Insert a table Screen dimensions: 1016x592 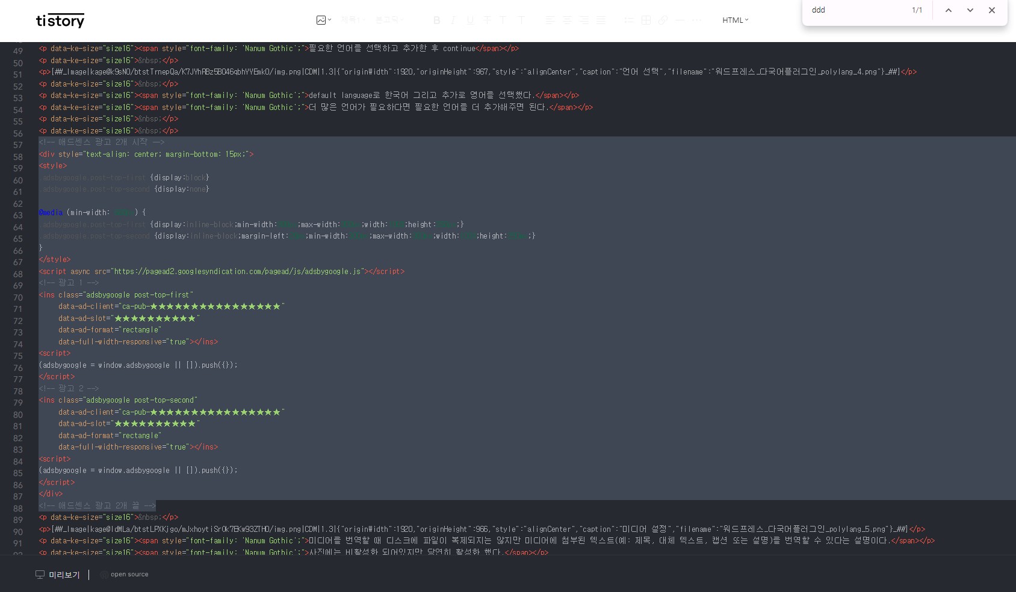click(646, 20)
